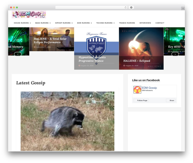The width and height of the screenshot is (193, 163).
Task: Go to the Trance Rumors page
Action: [x=127, y=23]
